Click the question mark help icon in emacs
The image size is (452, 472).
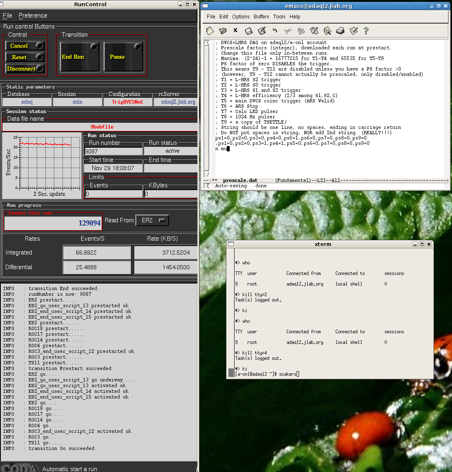point(366,31)
